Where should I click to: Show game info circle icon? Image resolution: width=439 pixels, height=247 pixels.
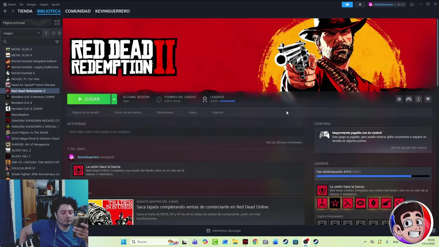click(418, 99)
